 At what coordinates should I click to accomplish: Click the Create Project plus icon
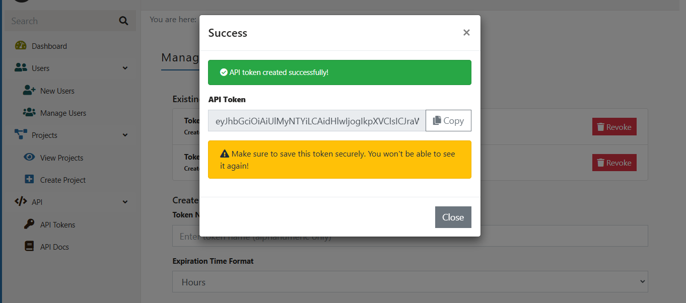(29, 180)
